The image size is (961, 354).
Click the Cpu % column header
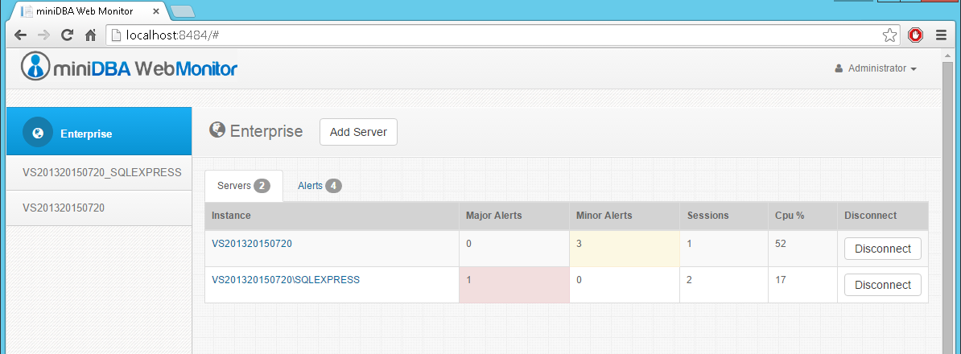pyautogui.click(x=803, y=216)
